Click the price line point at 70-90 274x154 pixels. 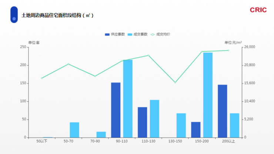tap(95, 76)
